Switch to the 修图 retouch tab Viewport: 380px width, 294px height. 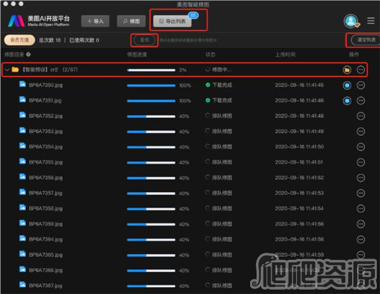click(131, 21)
